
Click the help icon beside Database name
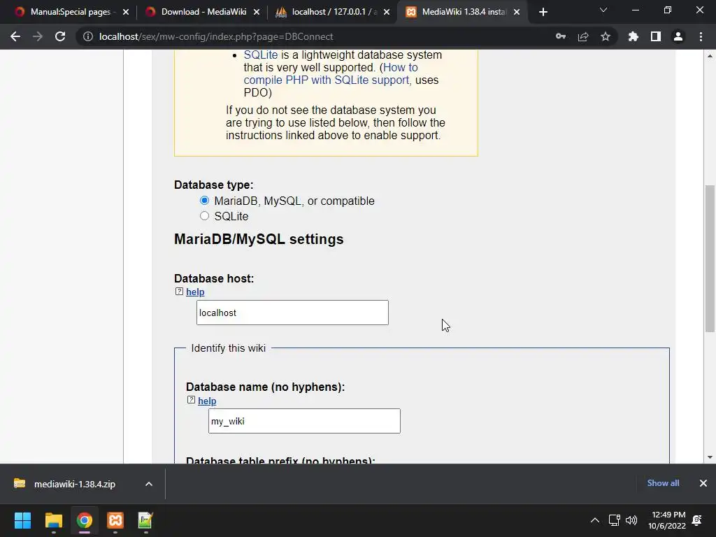[x=191, y=400]
